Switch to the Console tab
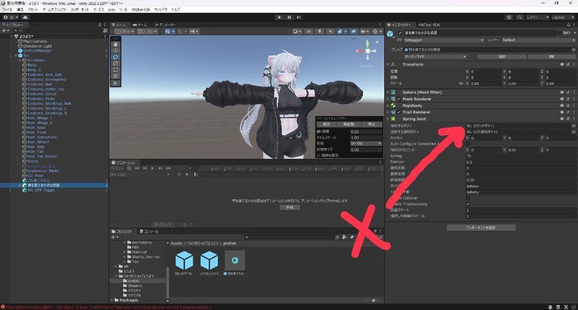This screenshot has width=578, height=310. [149, 232]
